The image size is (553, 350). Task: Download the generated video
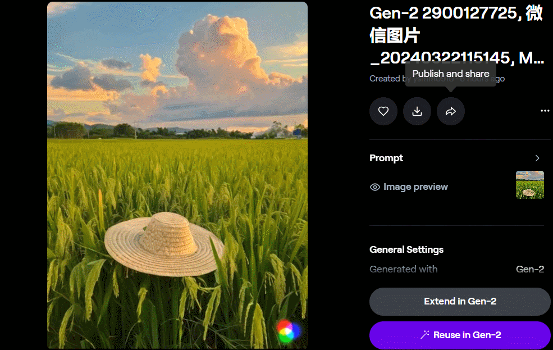[417, 111]
